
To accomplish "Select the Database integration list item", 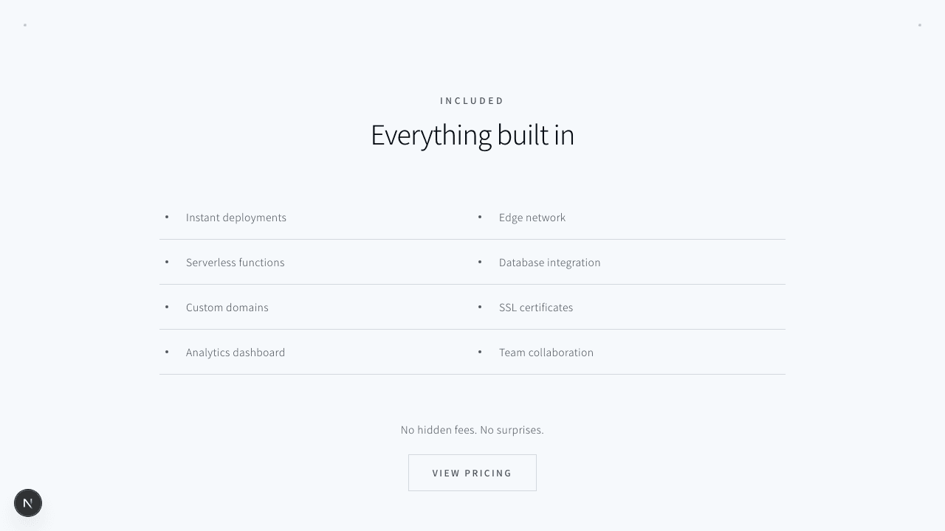I will tap(549, 263).
